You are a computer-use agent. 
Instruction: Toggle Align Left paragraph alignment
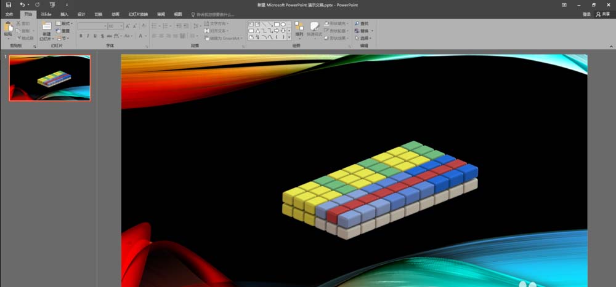click(155, 36)
